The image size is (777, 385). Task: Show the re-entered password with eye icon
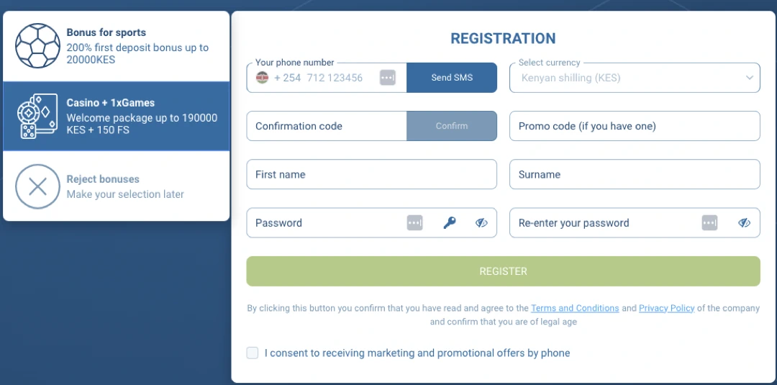pos(744,223)
